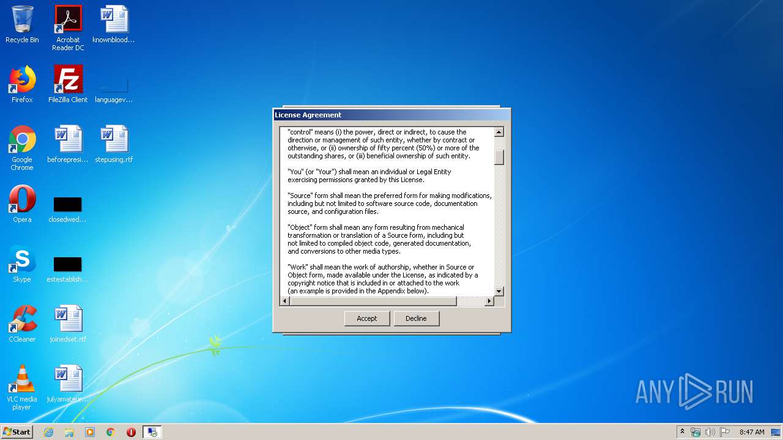Viewport: 783px width, 440px height.
Task: Open Internet Explorer from taskbar
Action: pos(49,432)
